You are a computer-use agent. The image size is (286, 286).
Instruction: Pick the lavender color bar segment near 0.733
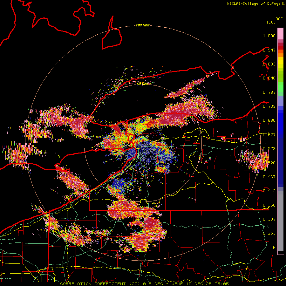(x=281, y=101)
